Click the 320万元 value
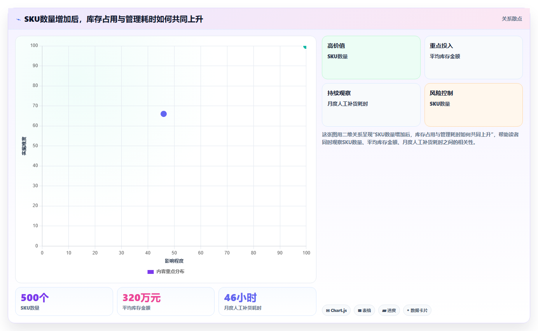538x331 pixels. pyautogui.click(x=141, y=298)
